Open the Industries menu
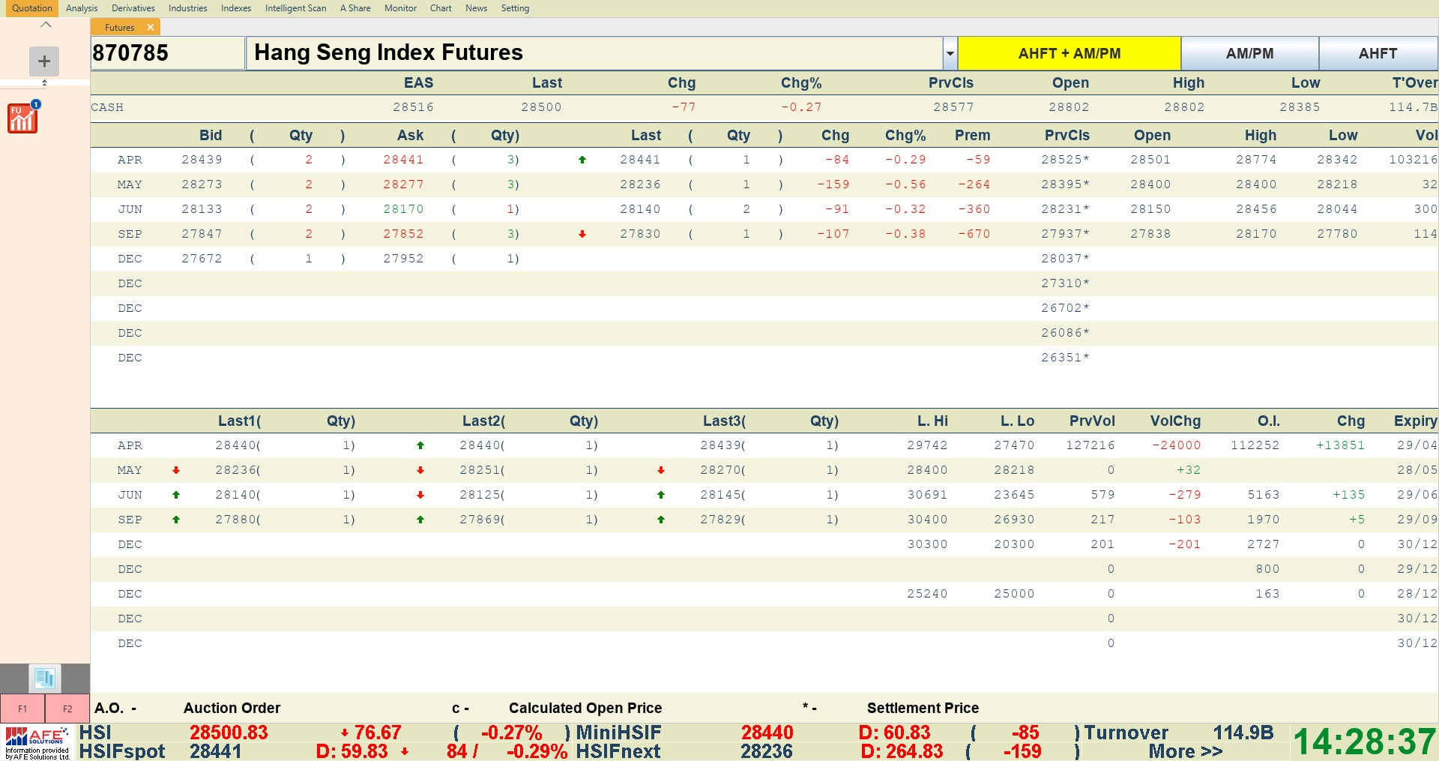This screenshot has width=1439, height=761. [187, 8]
